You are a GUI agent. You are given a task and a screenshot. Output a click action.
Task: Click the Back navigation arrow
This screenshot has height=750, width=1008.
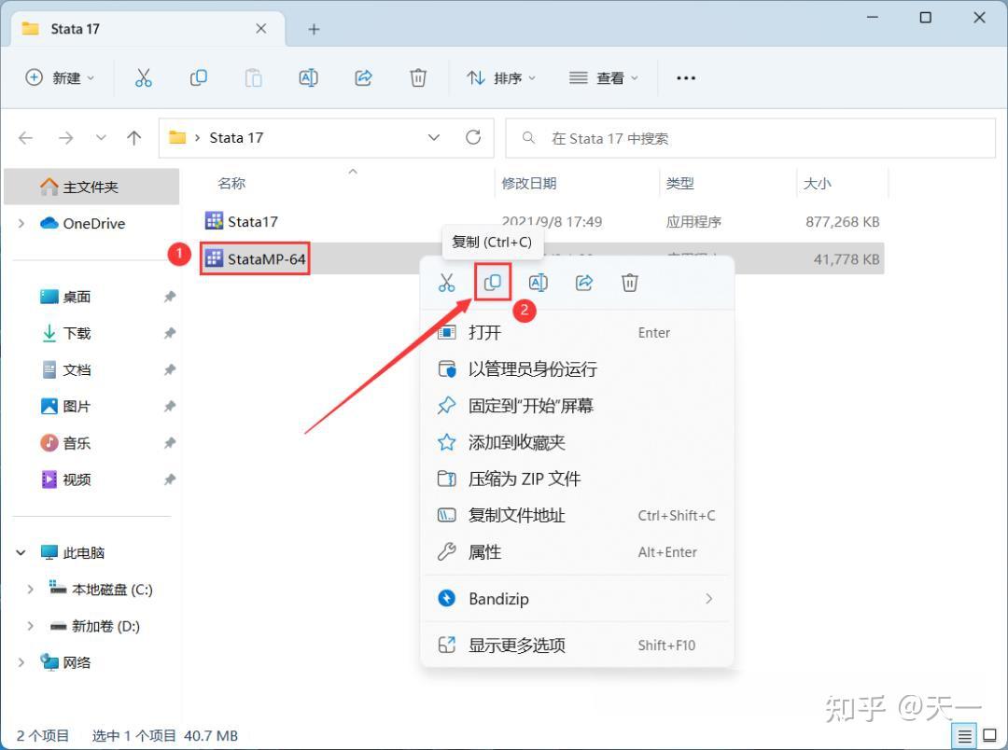point(25,137)
